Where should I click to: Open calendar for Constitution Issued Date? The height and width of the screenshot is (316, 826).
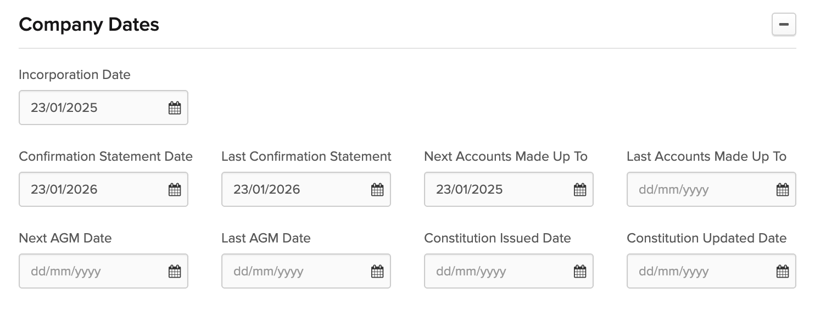[580, 271]
